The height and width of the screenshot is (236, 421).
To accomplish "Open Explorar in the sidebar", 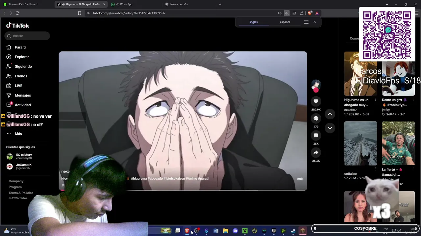I will click(22, 57).
